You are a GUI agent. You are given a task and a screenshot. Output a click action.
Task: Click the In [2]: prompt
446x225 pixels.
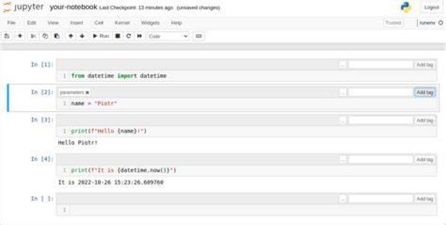(42, 92)
